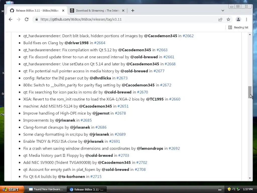
Task: Click the page scrollbar down arrow
Action: pos(250,178)
